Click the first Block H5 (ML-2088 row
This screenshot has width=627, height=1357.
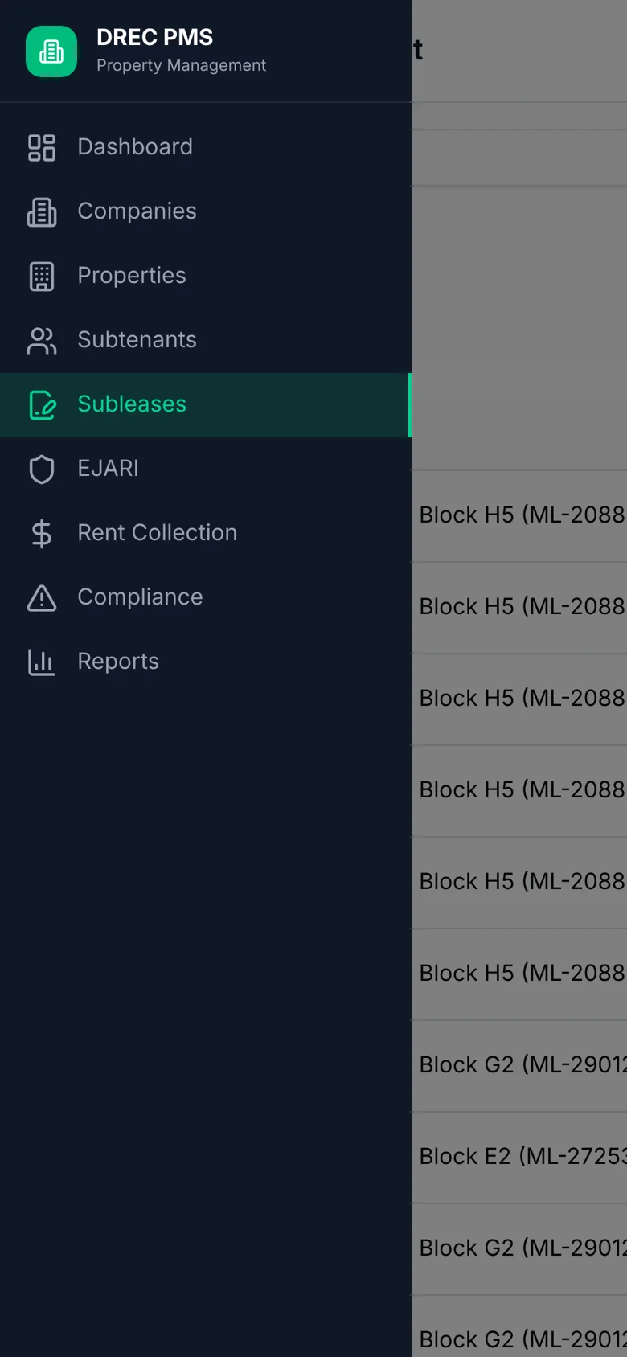pyautogui.click(x=519, y=515)
